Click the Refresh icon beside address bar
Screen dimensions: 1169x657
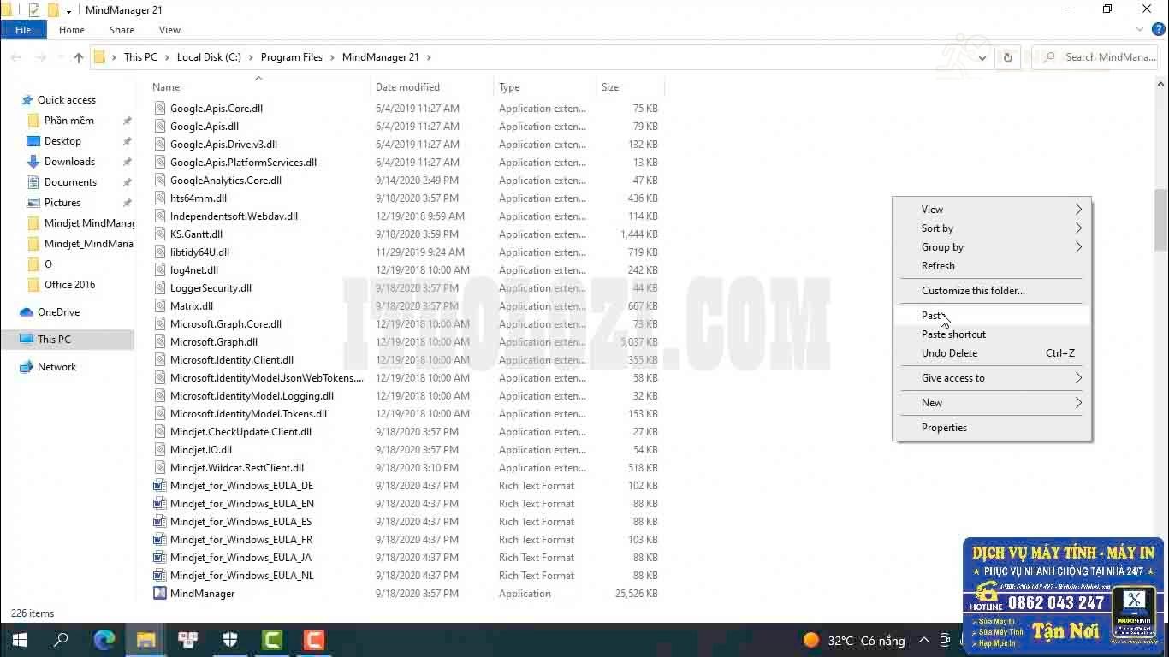[1007, 57]
